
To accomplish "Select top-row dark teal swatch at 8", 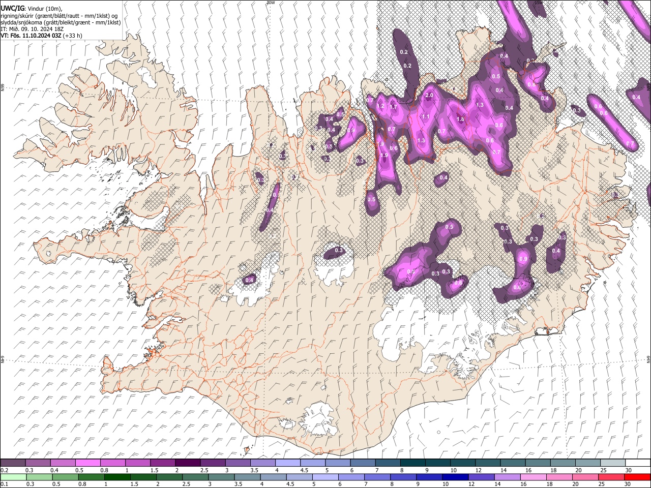I will [x=412, y=463].
